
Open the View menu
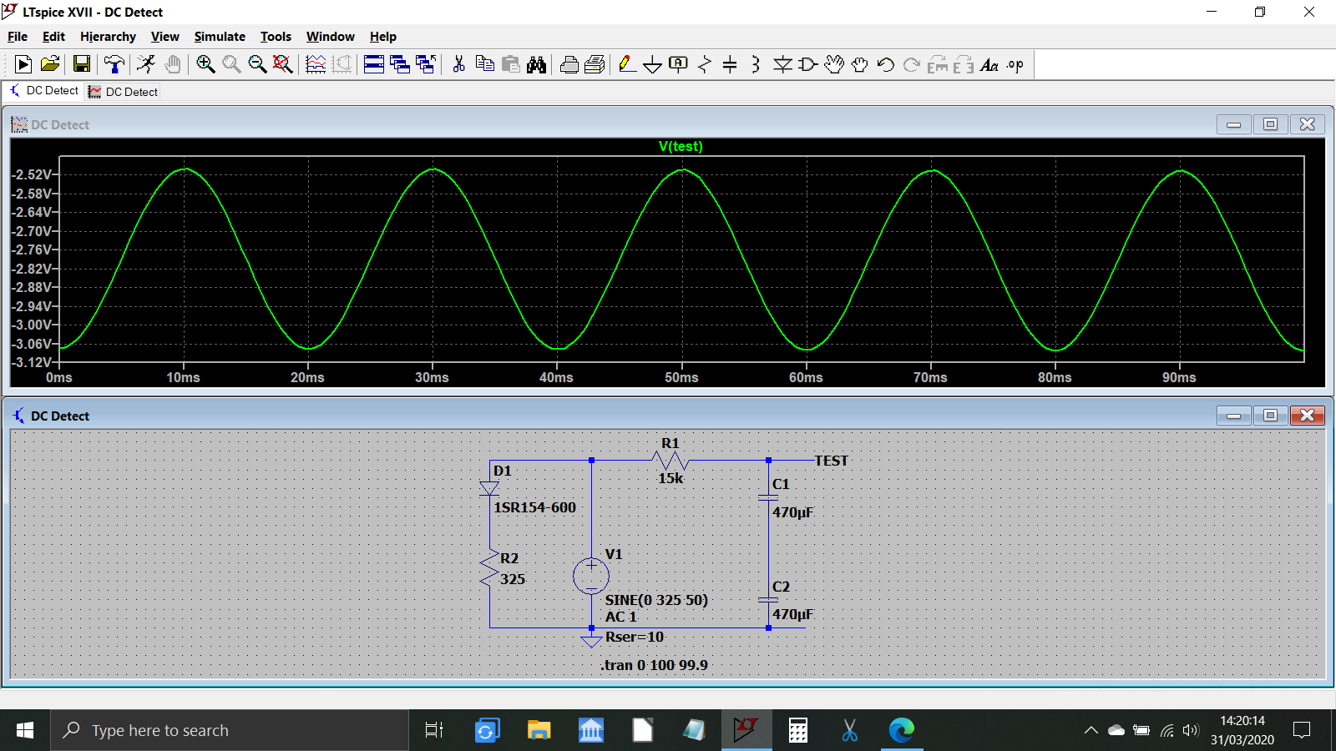164,37
